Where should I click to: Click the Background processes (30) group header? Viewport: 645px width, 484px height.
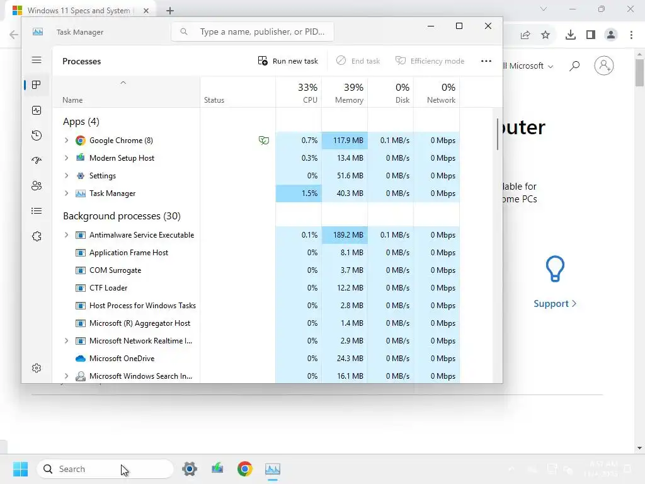click(122, 216)
